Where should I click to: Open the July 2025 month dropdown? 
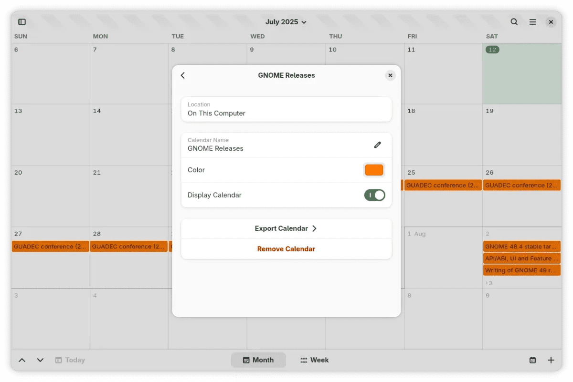[286, 22]
